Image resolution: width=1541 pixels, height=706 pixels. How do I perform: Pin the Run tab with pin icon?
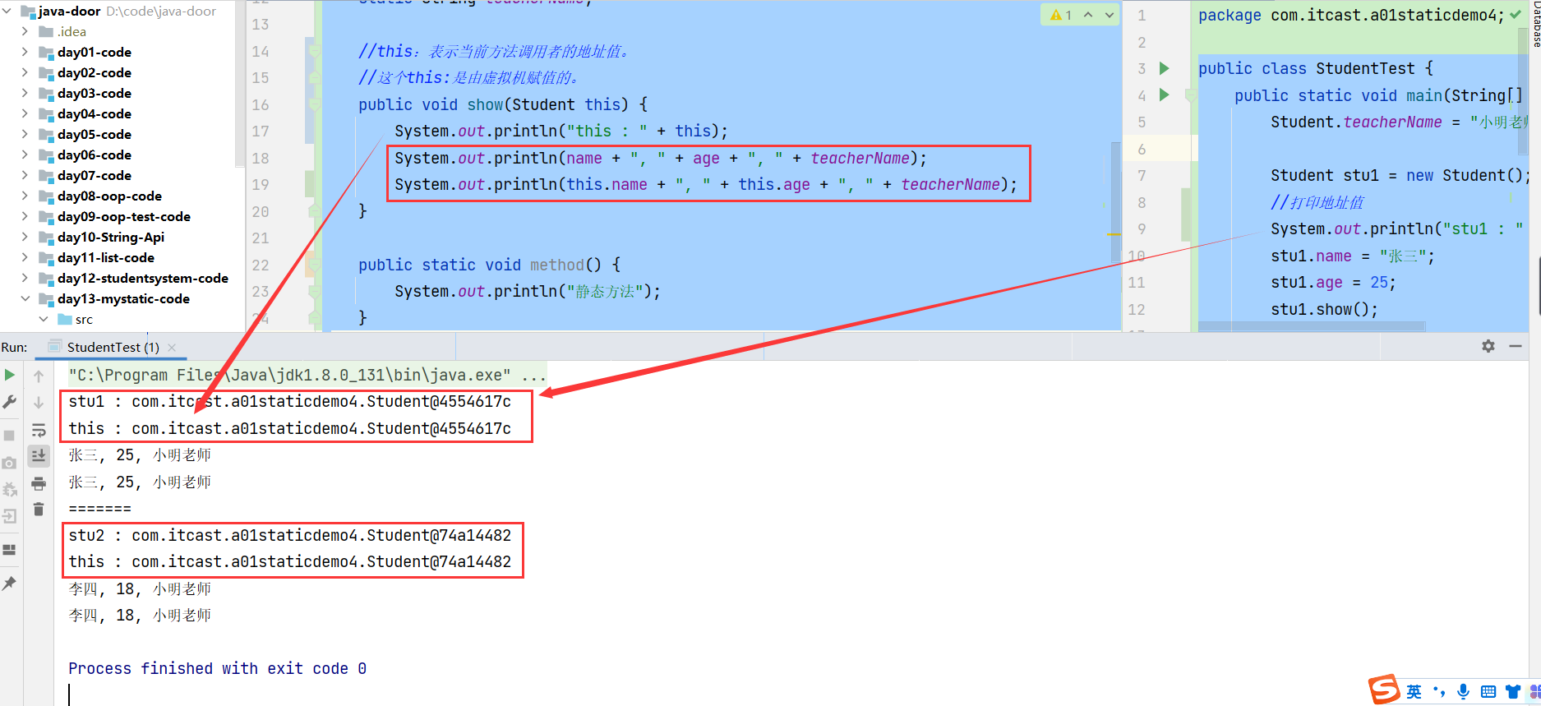[x=9, y=583]
